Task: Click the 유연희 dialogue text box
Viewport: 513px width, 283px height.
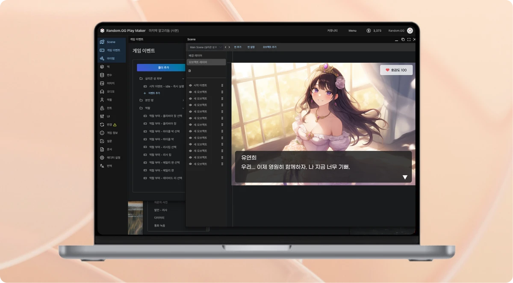Action: (x=323, y=167)
